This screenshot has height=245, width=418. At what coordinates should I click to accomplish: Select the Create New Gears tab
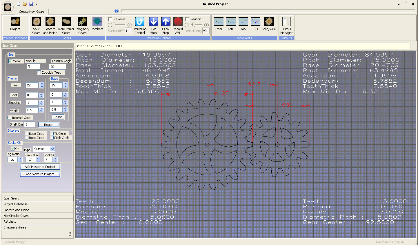[32, 12]
